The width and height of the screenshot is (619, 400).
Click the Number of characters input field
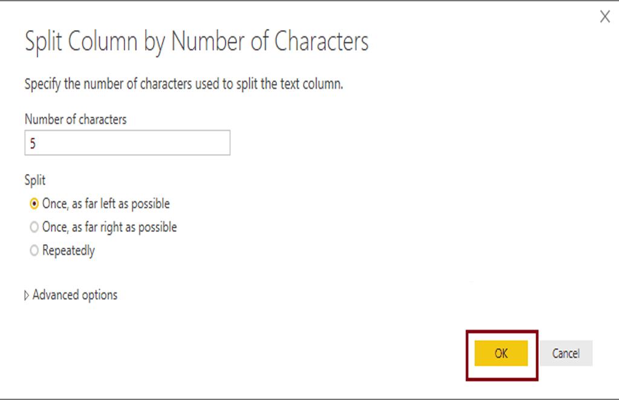pyautogui.click(x=127, y=143)
